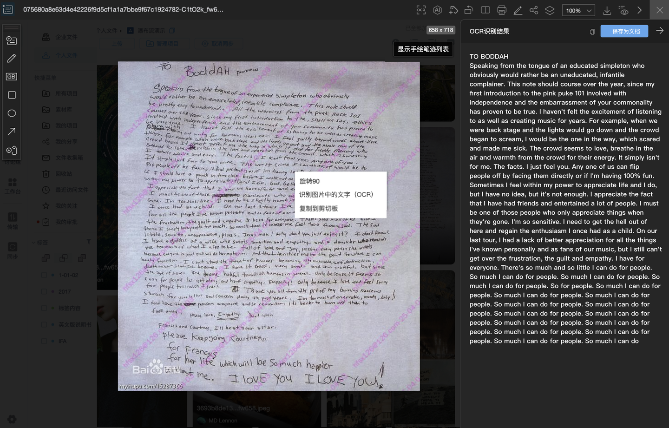Switch to split compare view icon
The image size is (669, 428).
pos(485,10)
